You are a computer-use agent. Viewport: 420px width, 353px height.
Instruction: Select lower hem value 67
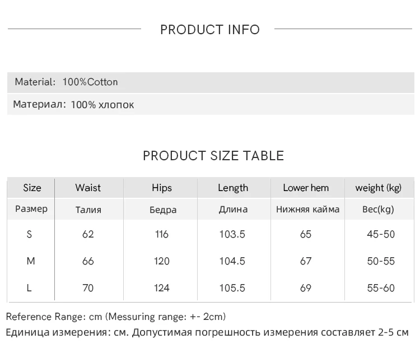click(306, 261)
